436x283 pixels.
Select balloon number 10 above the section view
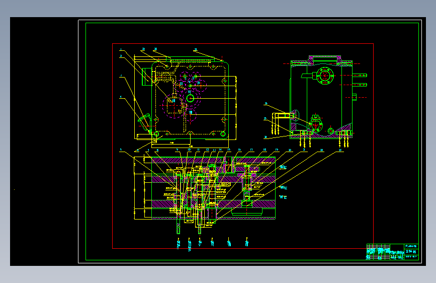(189, 150)
